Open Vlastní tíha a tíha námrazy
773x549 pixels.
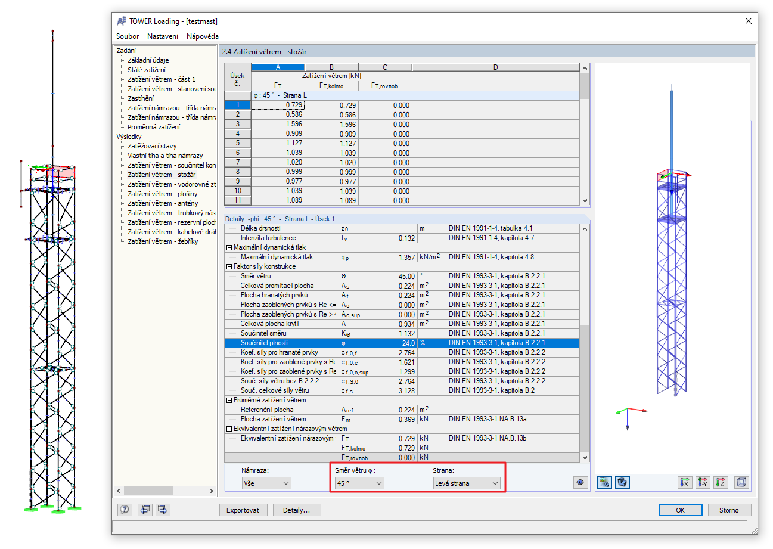(x=165, y=156)
